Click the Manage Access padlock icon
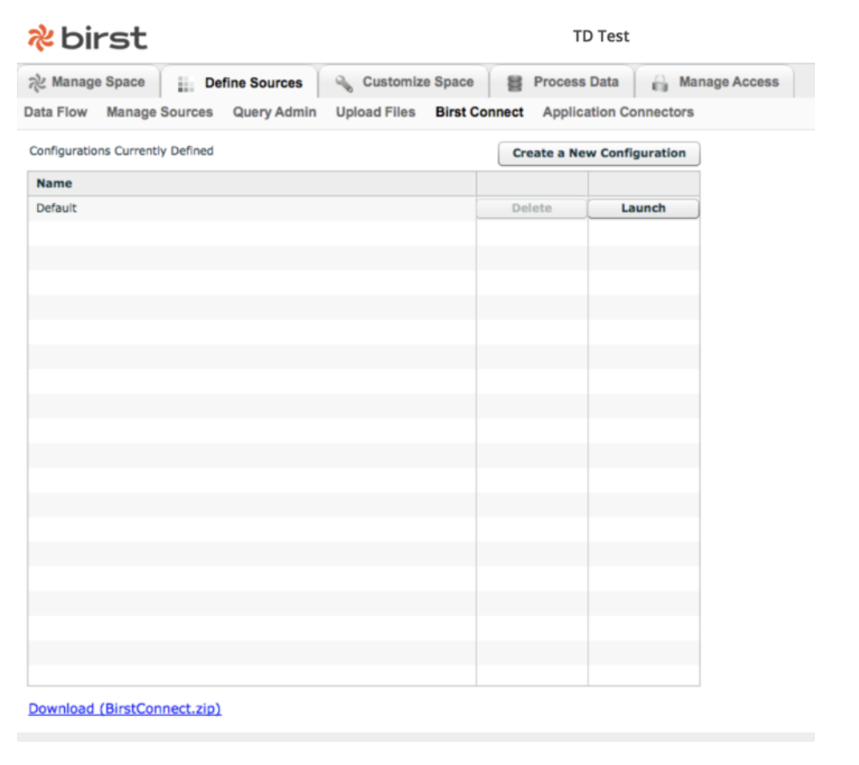859x765 pixels. point(659,83)
